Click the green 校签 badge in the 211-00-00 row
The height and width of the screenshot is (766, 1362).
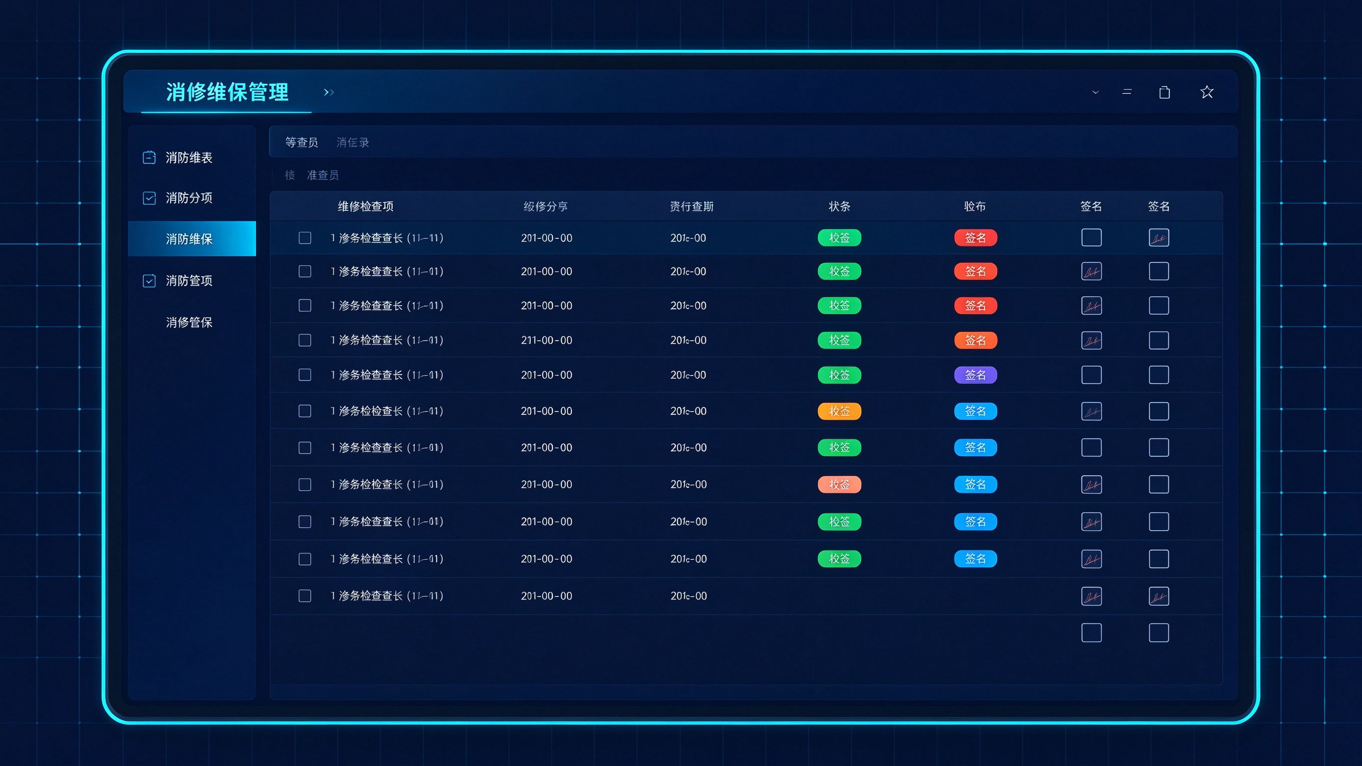coord(840,340)
